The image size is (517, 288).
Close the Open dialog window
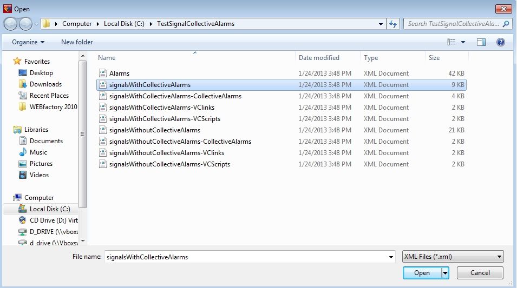pyautogui.click(x=503, y=9)
